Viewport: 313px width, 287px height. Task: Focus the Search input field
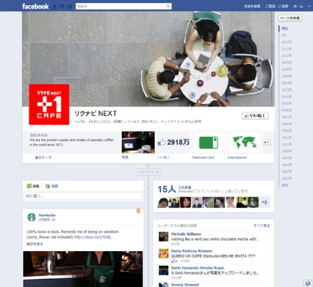[x=120, y=6]
